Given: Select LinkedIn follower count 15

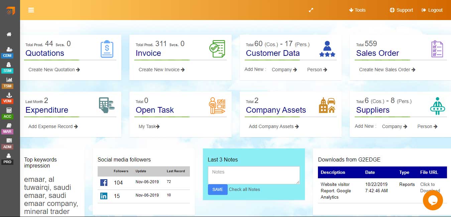Looking at the screenshot, I should coord(117,196).
